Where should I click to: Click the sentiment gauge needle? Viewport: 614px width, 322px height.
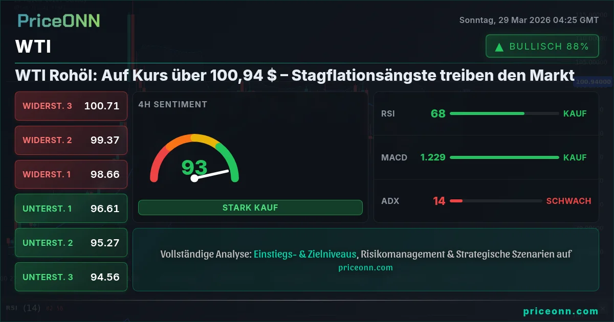coord(211,174)
